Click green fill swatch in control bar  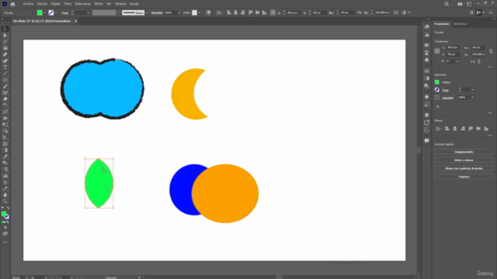coord(40,12)
